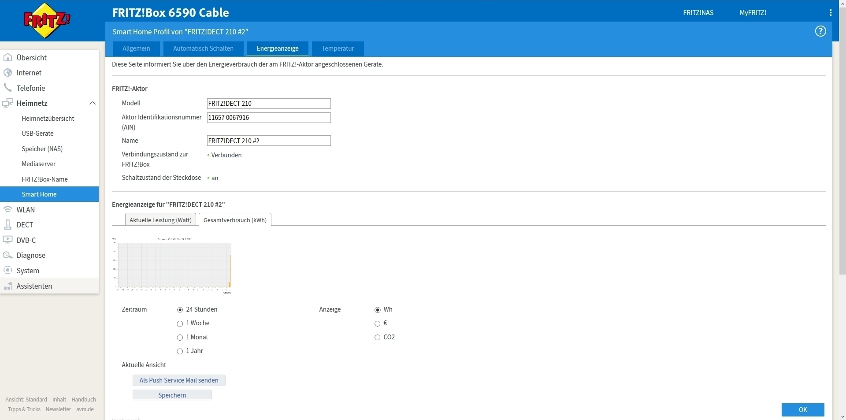Choose CO2 as display unit

pyautogui.click(x=377, y=338)
